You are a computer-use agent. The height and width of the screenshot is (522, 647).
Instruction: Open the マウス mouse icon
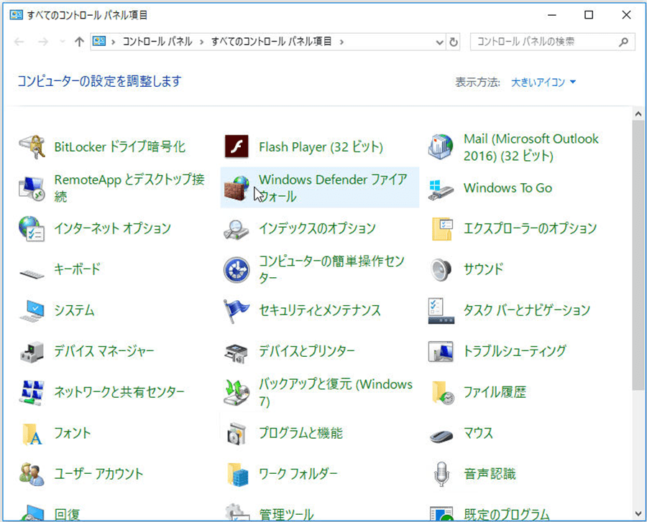point(441,436)
